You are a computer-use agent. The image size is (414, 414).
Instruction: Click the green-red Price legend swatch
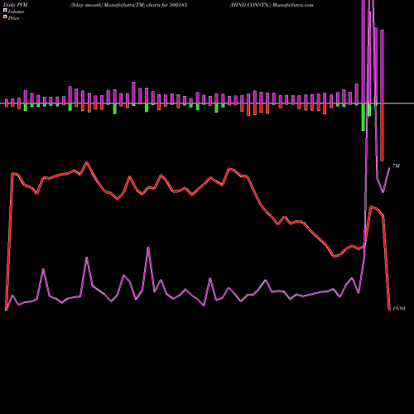[x=5, y=17]
